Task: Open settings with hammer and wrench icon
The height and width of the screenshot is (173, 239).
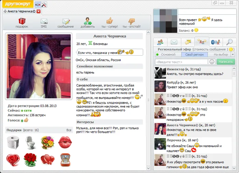Action: pos(44,5)
